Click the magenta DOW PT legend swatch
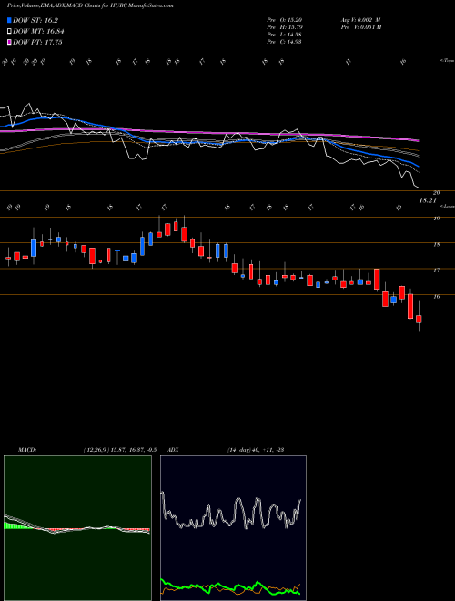455x601 pixels. (9, 42)
